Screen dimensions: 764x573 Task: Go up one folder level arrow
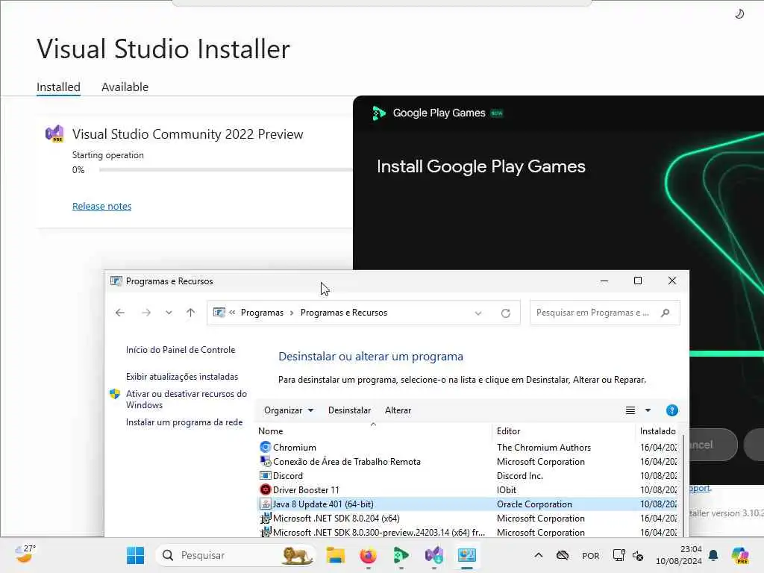pos(190,313)
